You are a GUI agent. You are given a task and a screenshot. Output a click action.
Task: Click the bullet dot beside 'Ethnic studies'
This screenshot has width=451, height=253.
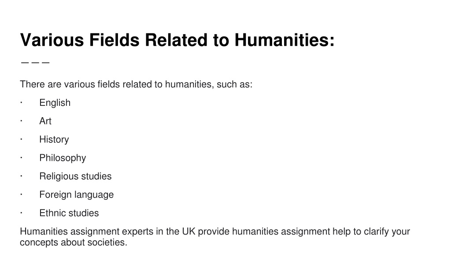tap(21, 213)
